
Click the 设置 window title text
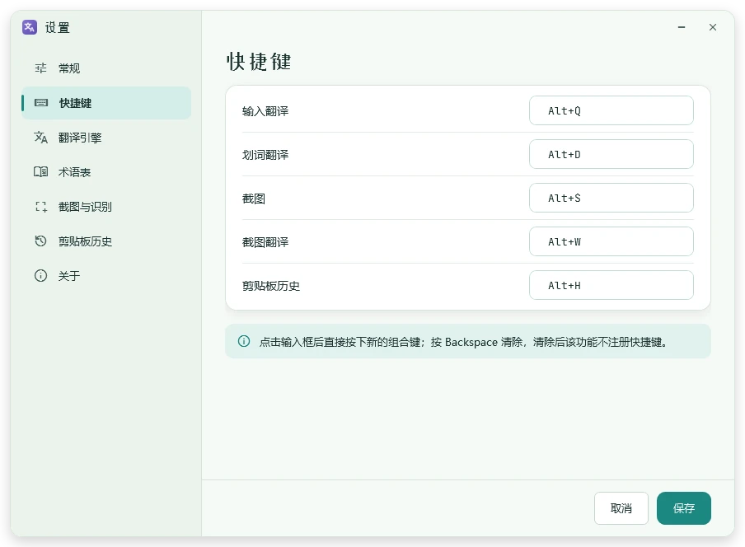(x=58, y=27)
